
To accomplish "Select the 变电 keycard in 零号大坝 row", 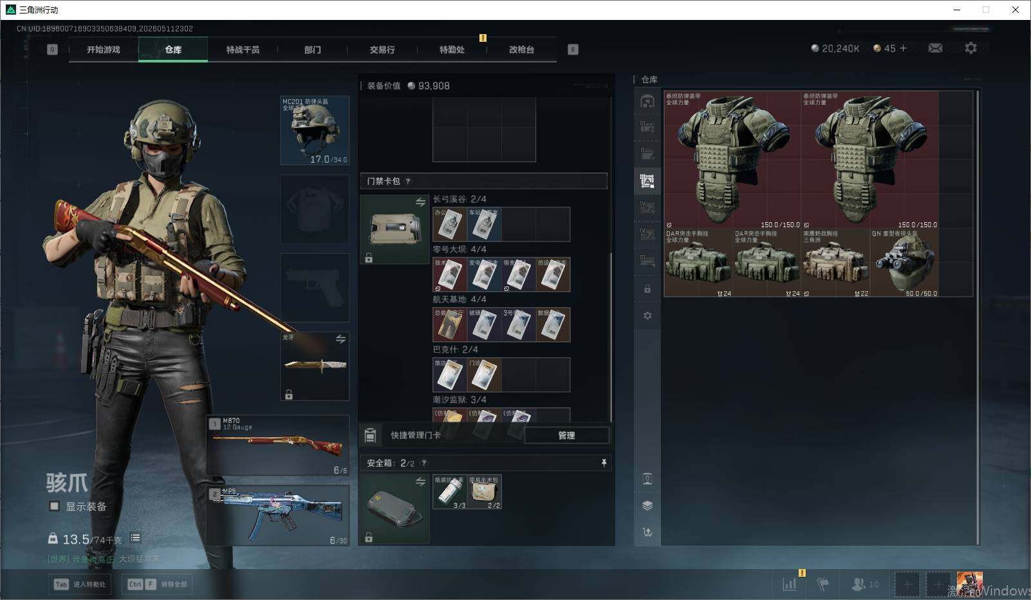I will point(484,274).
